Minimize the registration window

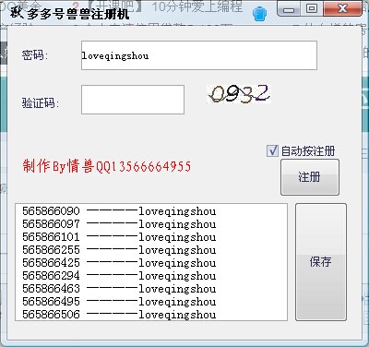289,8
